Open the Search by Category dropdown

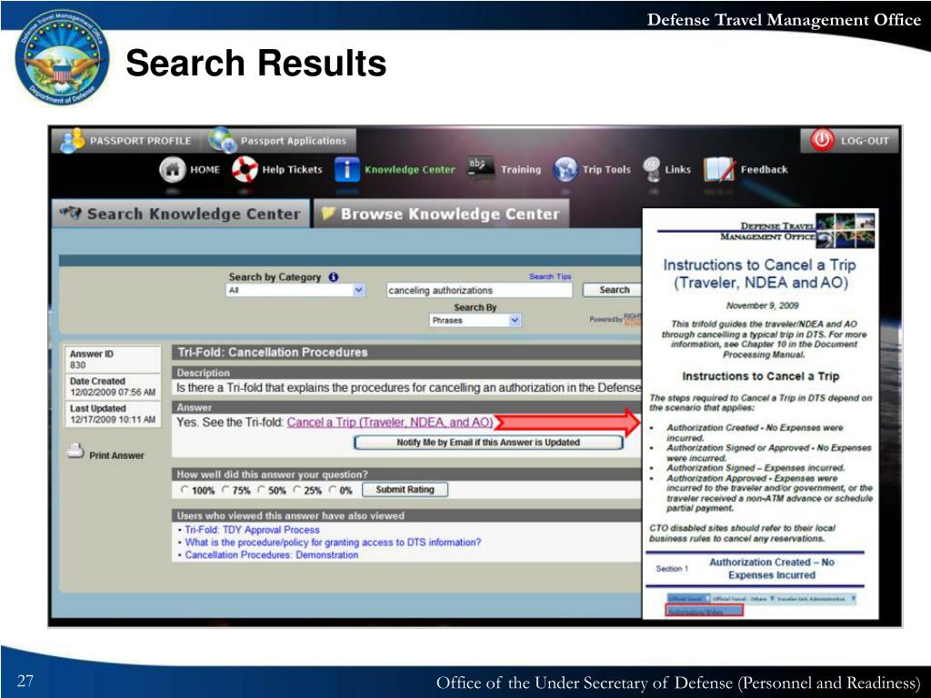click(295, 290)
